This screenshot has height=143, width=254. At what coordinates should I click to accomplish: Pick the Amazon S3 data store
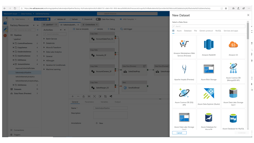pyautogui.click(x=233, y=47)
